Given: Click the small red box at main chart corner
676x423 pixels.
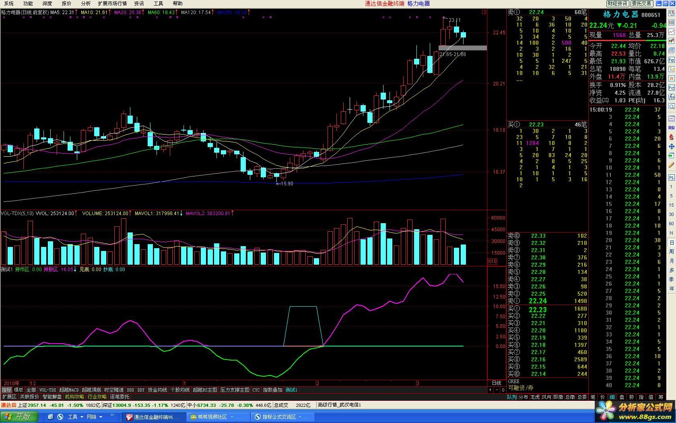Looking at the screenshot, I should (x=484, y=12).
